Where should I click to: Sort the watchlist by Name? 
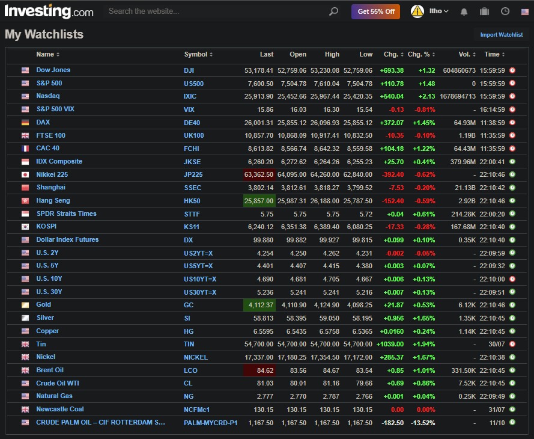47,54
